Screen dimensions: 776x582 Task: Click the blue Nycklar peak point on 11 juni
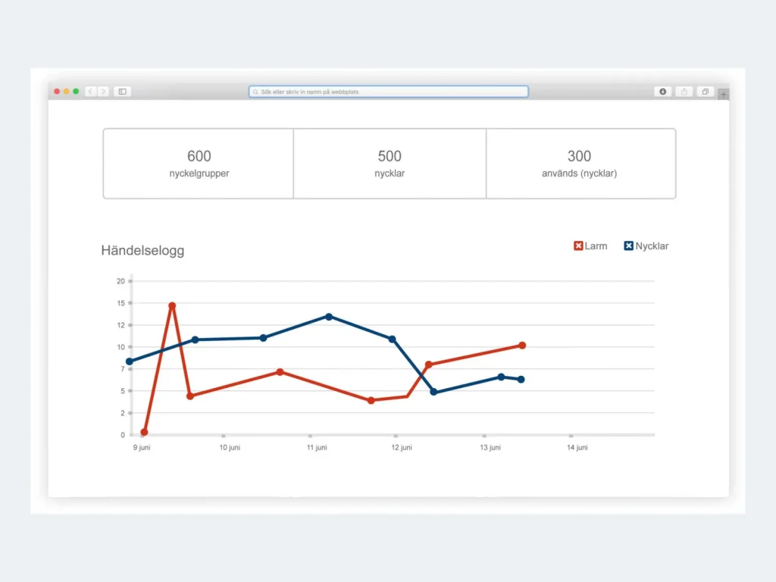tap(329, 317)
